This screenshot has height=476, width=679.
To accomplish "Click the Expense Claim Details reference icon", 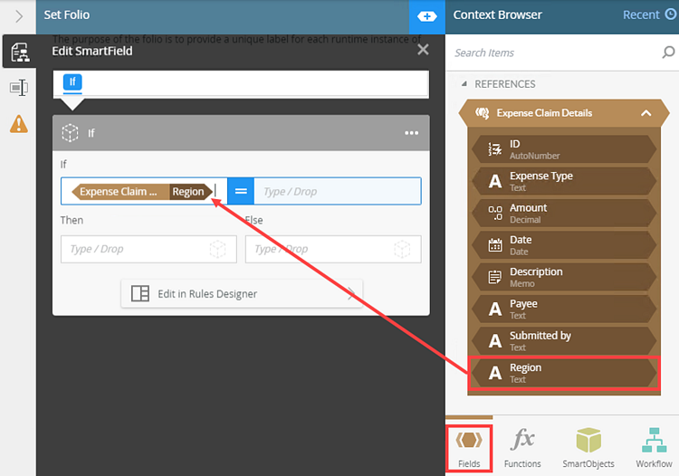I will [x=482, y=113].
